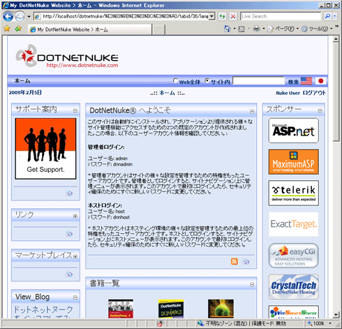Open the telerik sponsor banner
Screen dimensions: 342x329
coord(294,193)
